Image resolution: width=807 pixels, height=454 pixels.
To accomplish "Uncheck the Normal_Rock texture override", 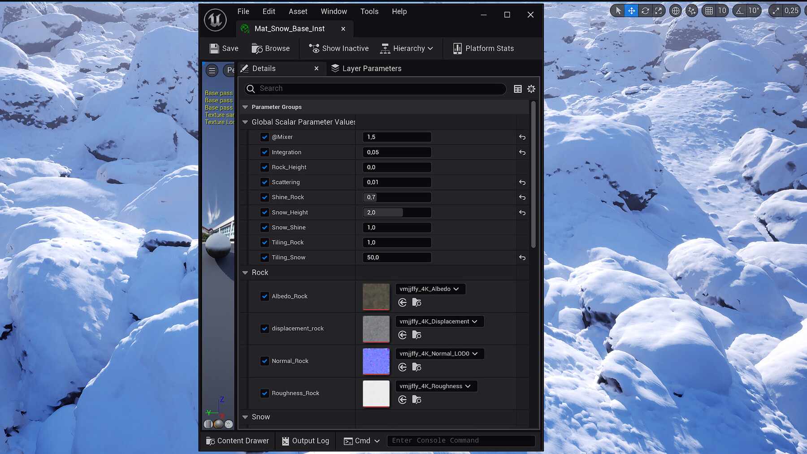I will click(x=265, y=361).
